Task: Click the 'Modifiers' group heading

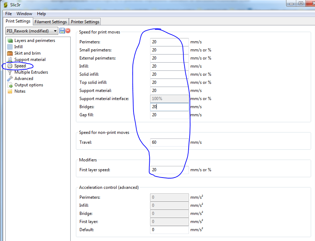Action: click(x=88, y=160)
